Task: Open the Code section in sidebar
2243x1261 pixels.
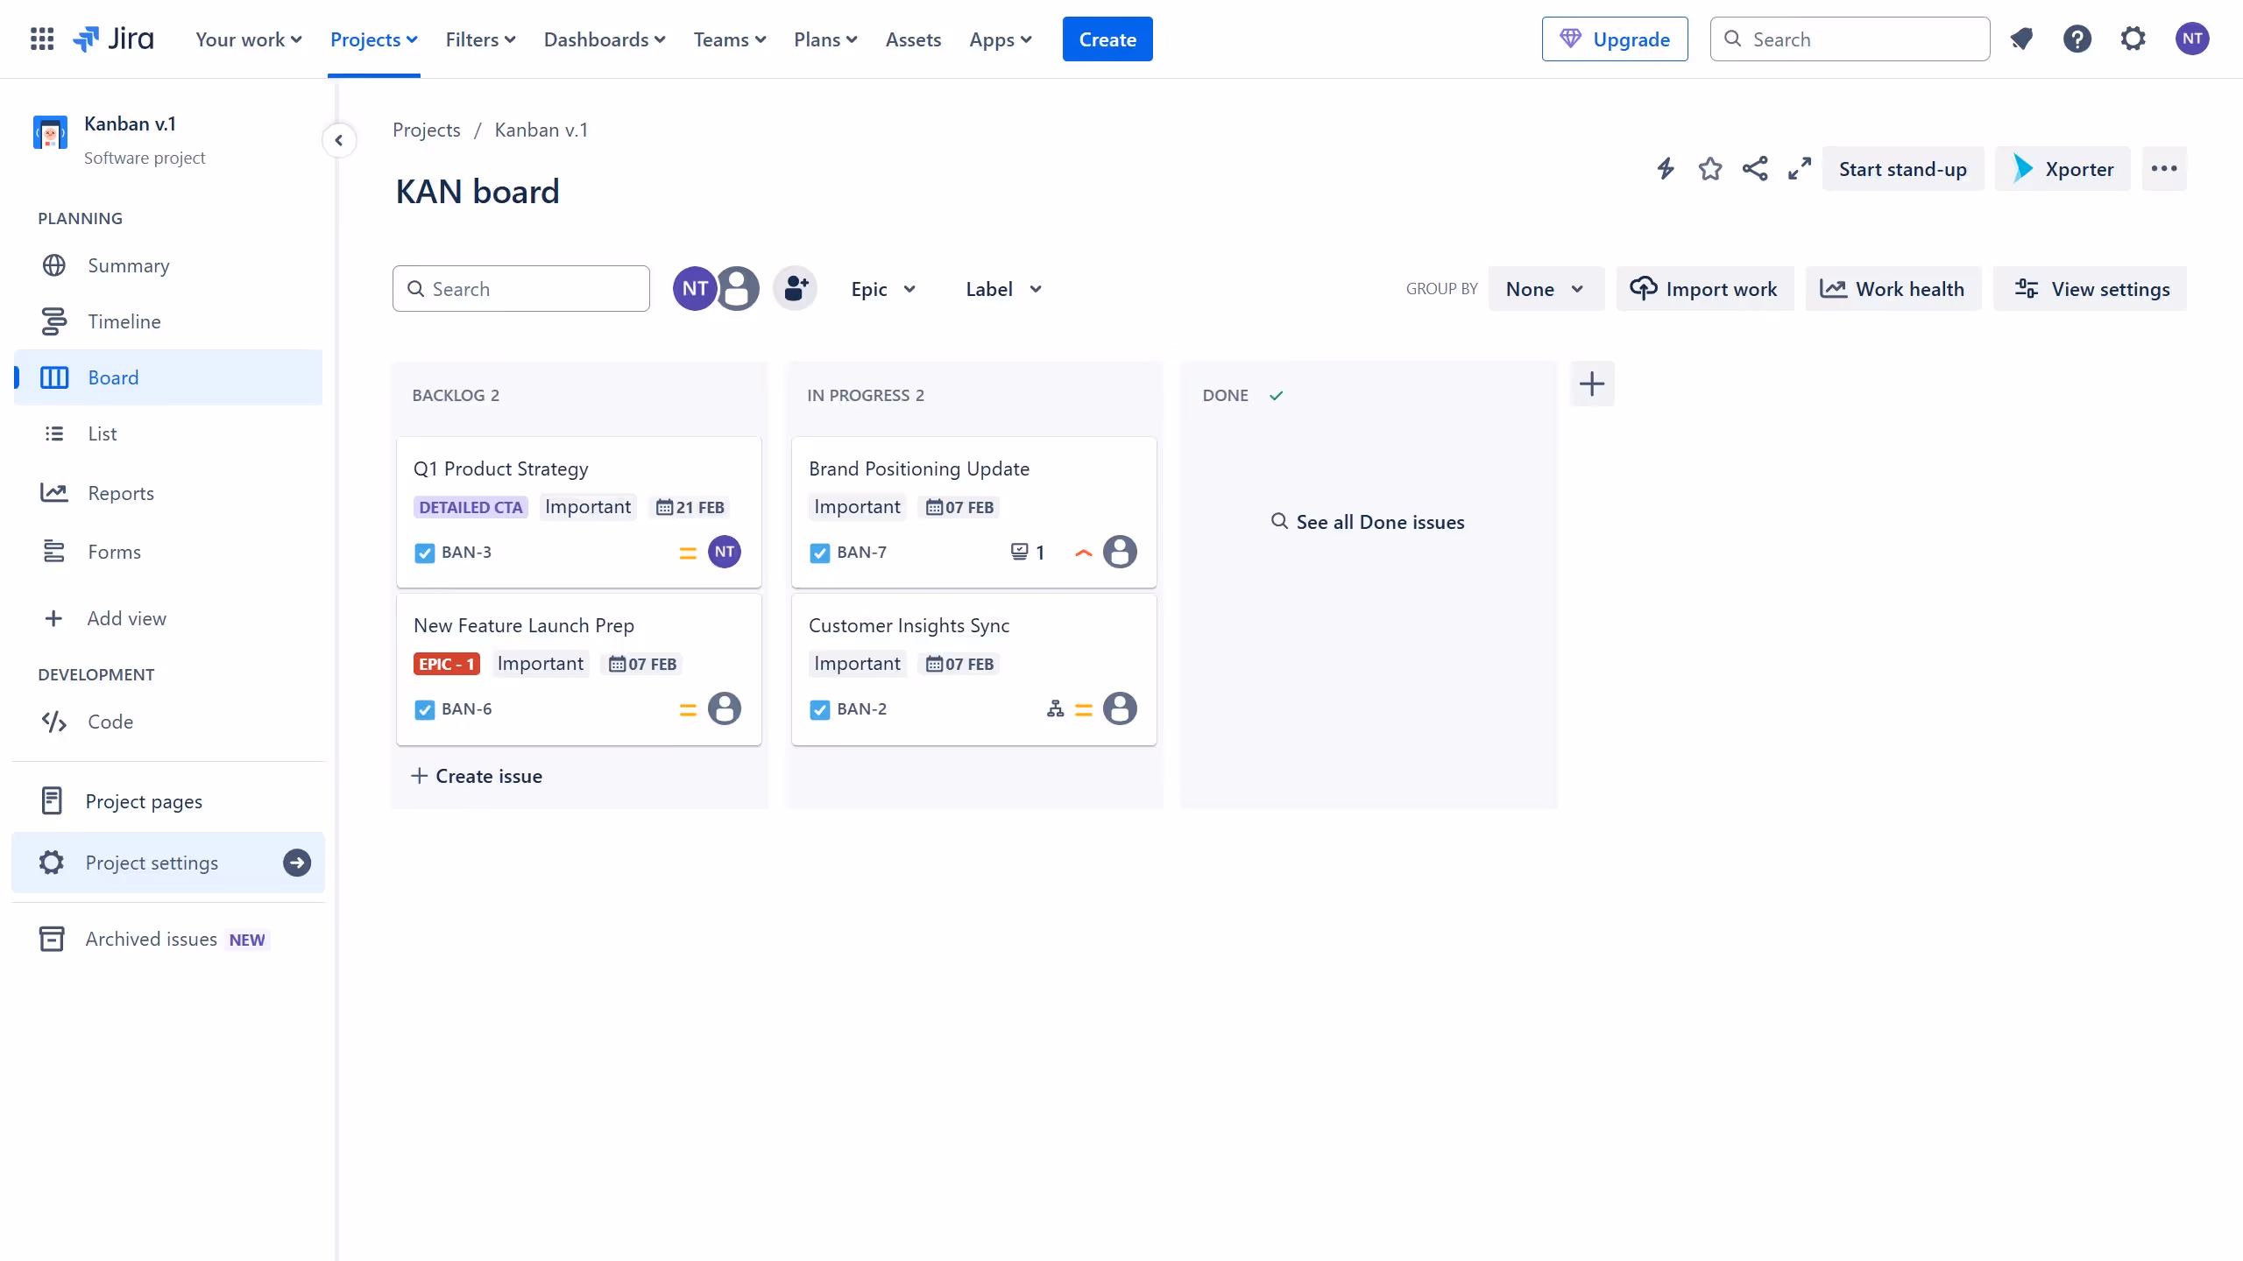Action: [x=110, y=722]
